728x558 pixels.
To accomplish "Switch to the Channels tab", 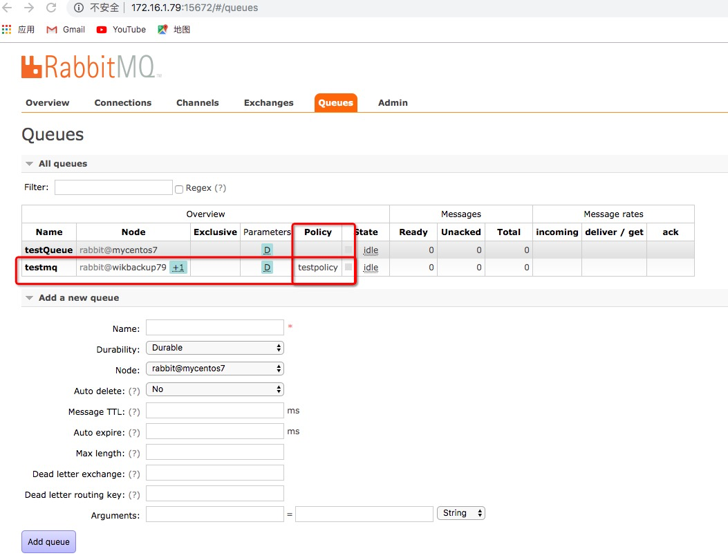I will (x=197, y=102).
